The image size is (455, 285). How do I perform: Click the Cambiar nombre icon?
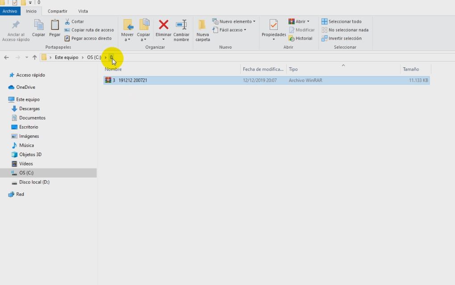[181, 25]
